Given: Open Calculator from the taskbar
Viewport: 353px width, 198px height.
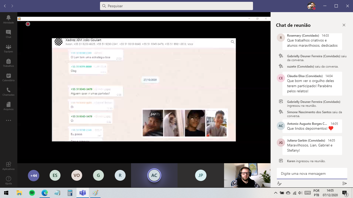Looking at the screenshot, I should coord(70,193).
